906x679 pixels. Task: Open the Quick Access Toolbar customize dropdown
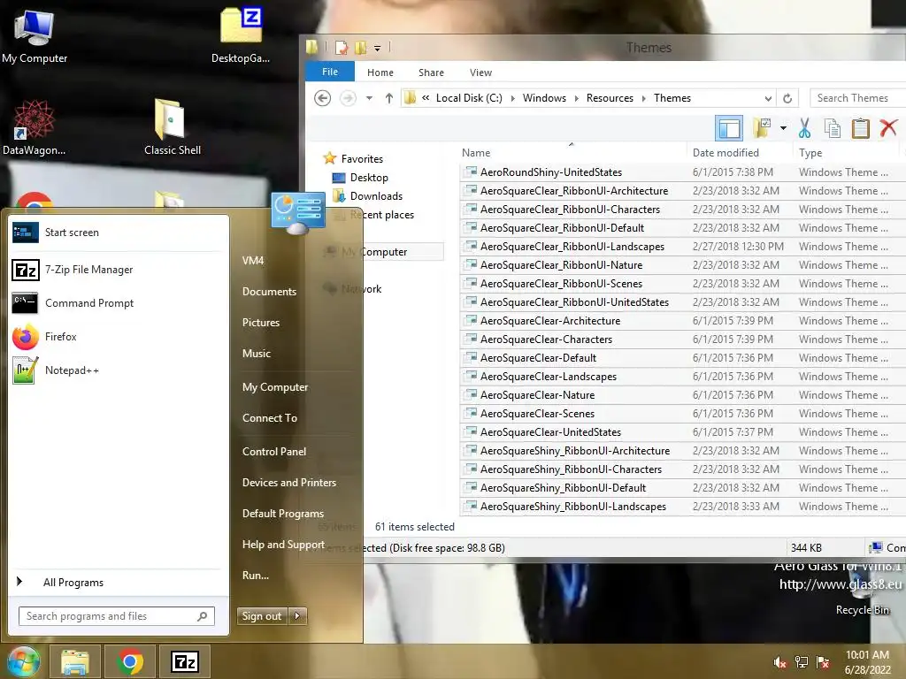click(377, 48)
